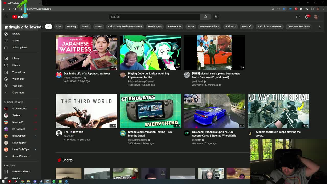Open History in the sidebar
The image size is (327, 184).
point(20,65)
